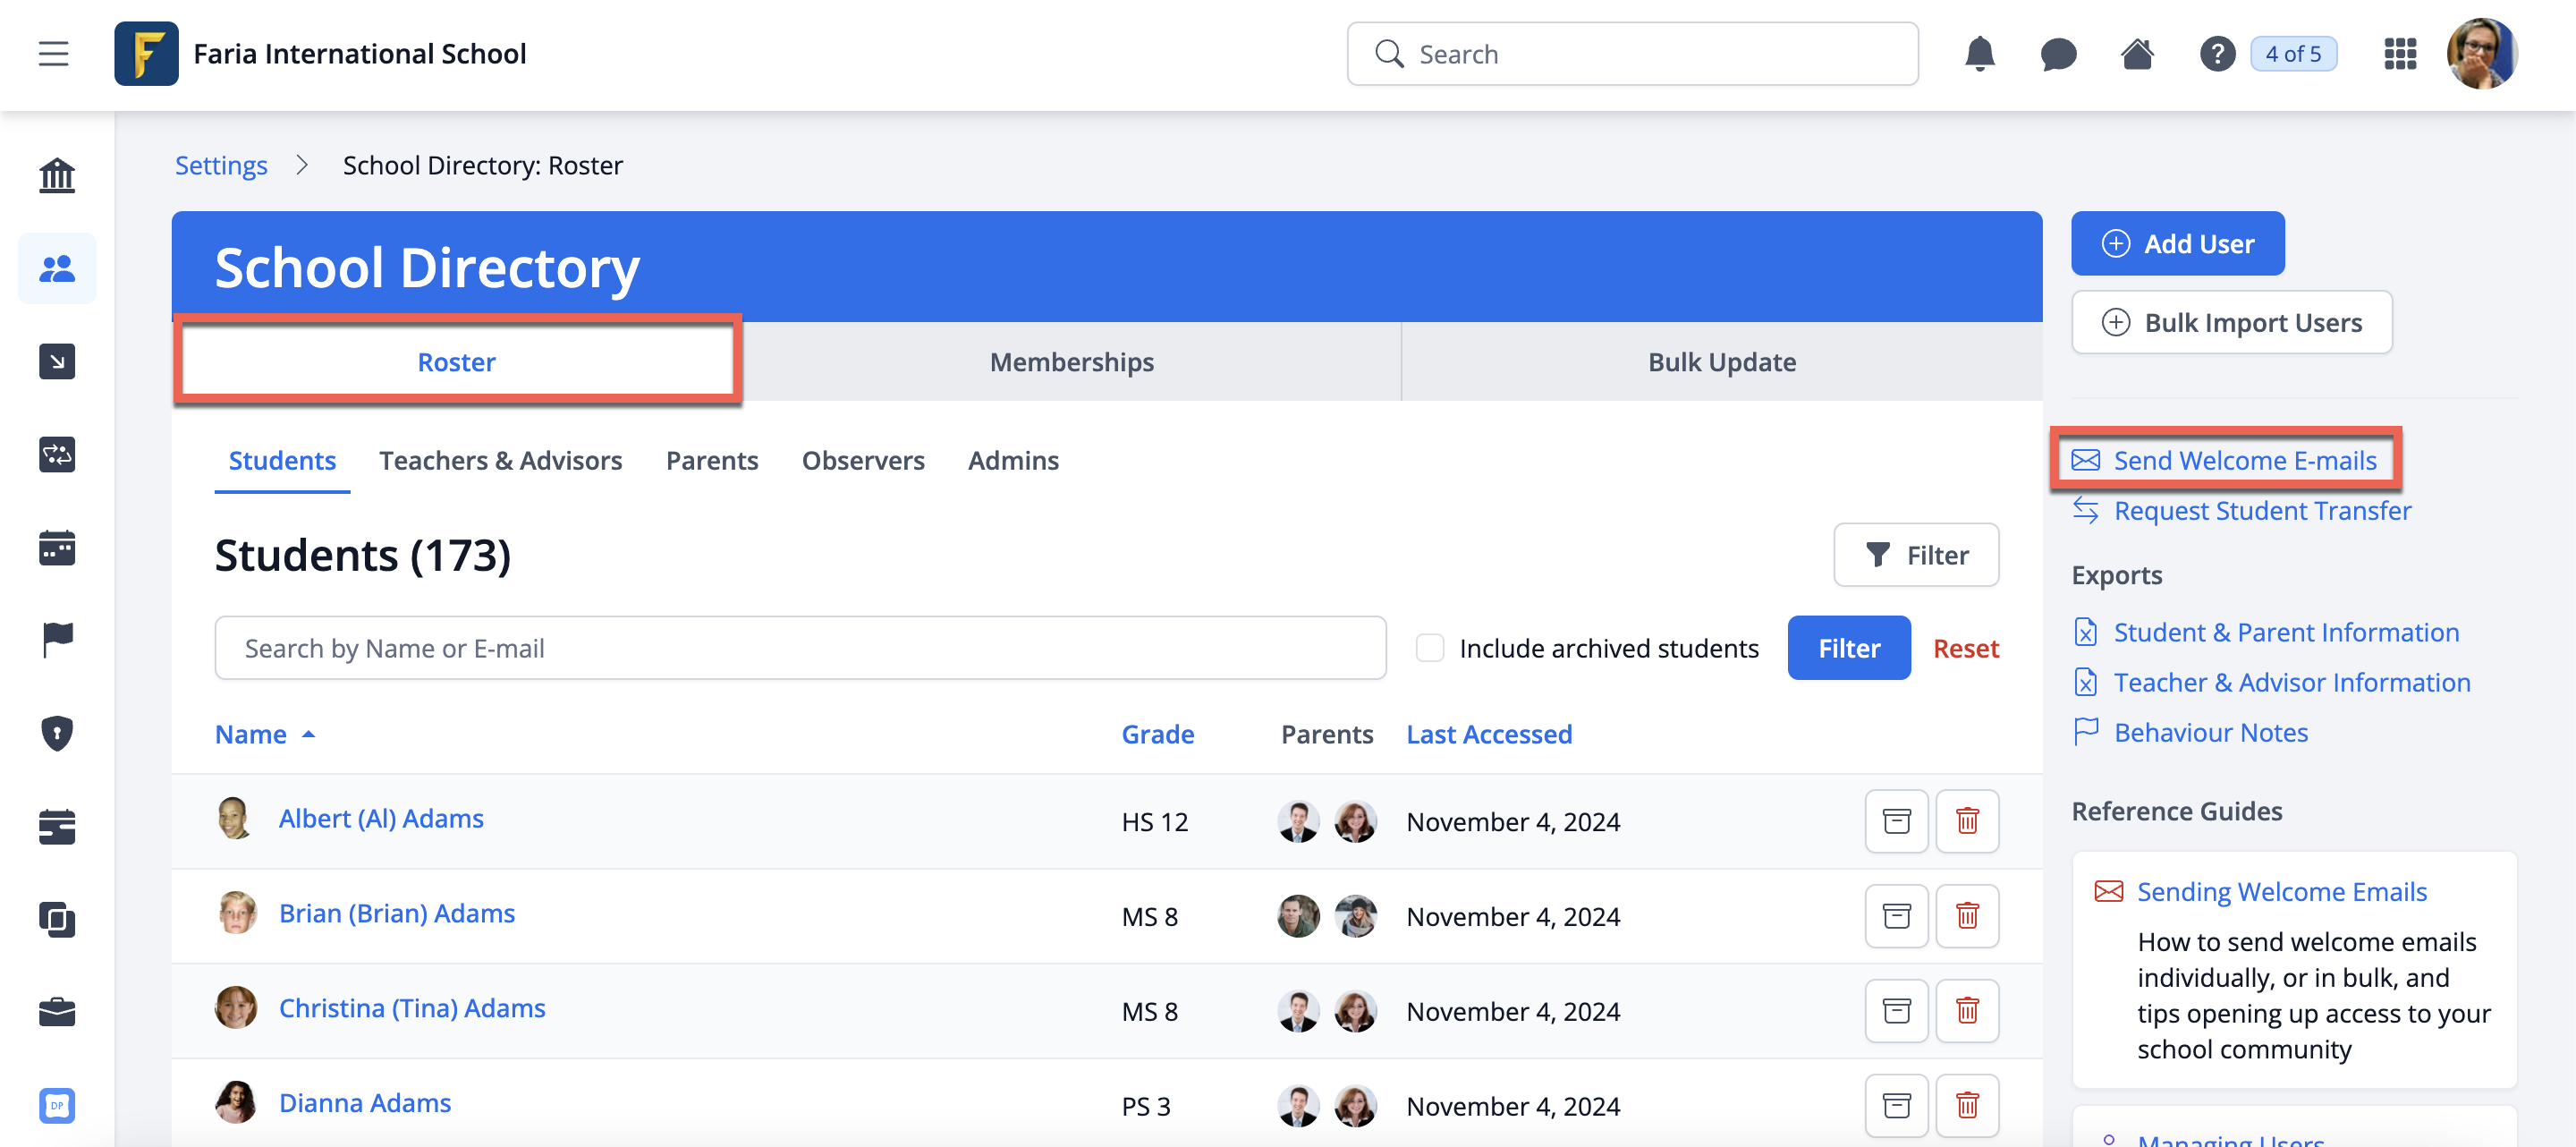Click the Add User button
The width and height of the screenshot is (2576, 1147).
2177,244
